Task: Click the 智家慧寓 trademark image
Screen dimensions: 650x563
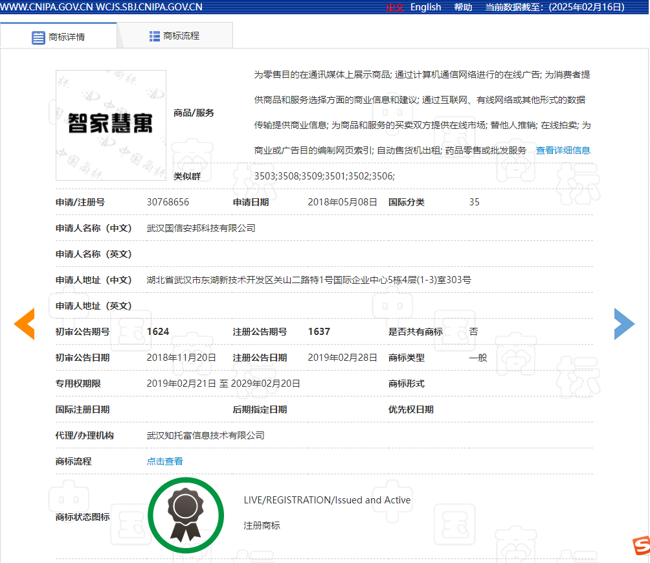Action: click(111, 125)
